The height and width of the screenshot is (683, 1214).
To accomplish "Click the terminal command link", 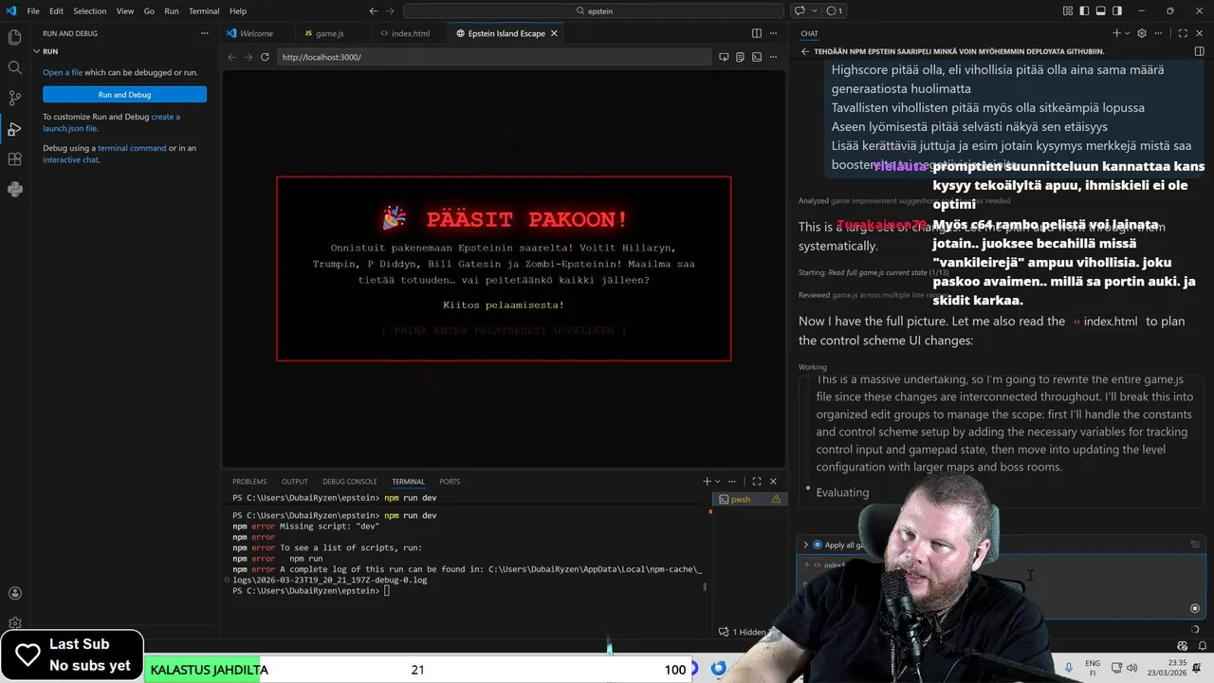I will pyautogui.click(x=132, y=148).
